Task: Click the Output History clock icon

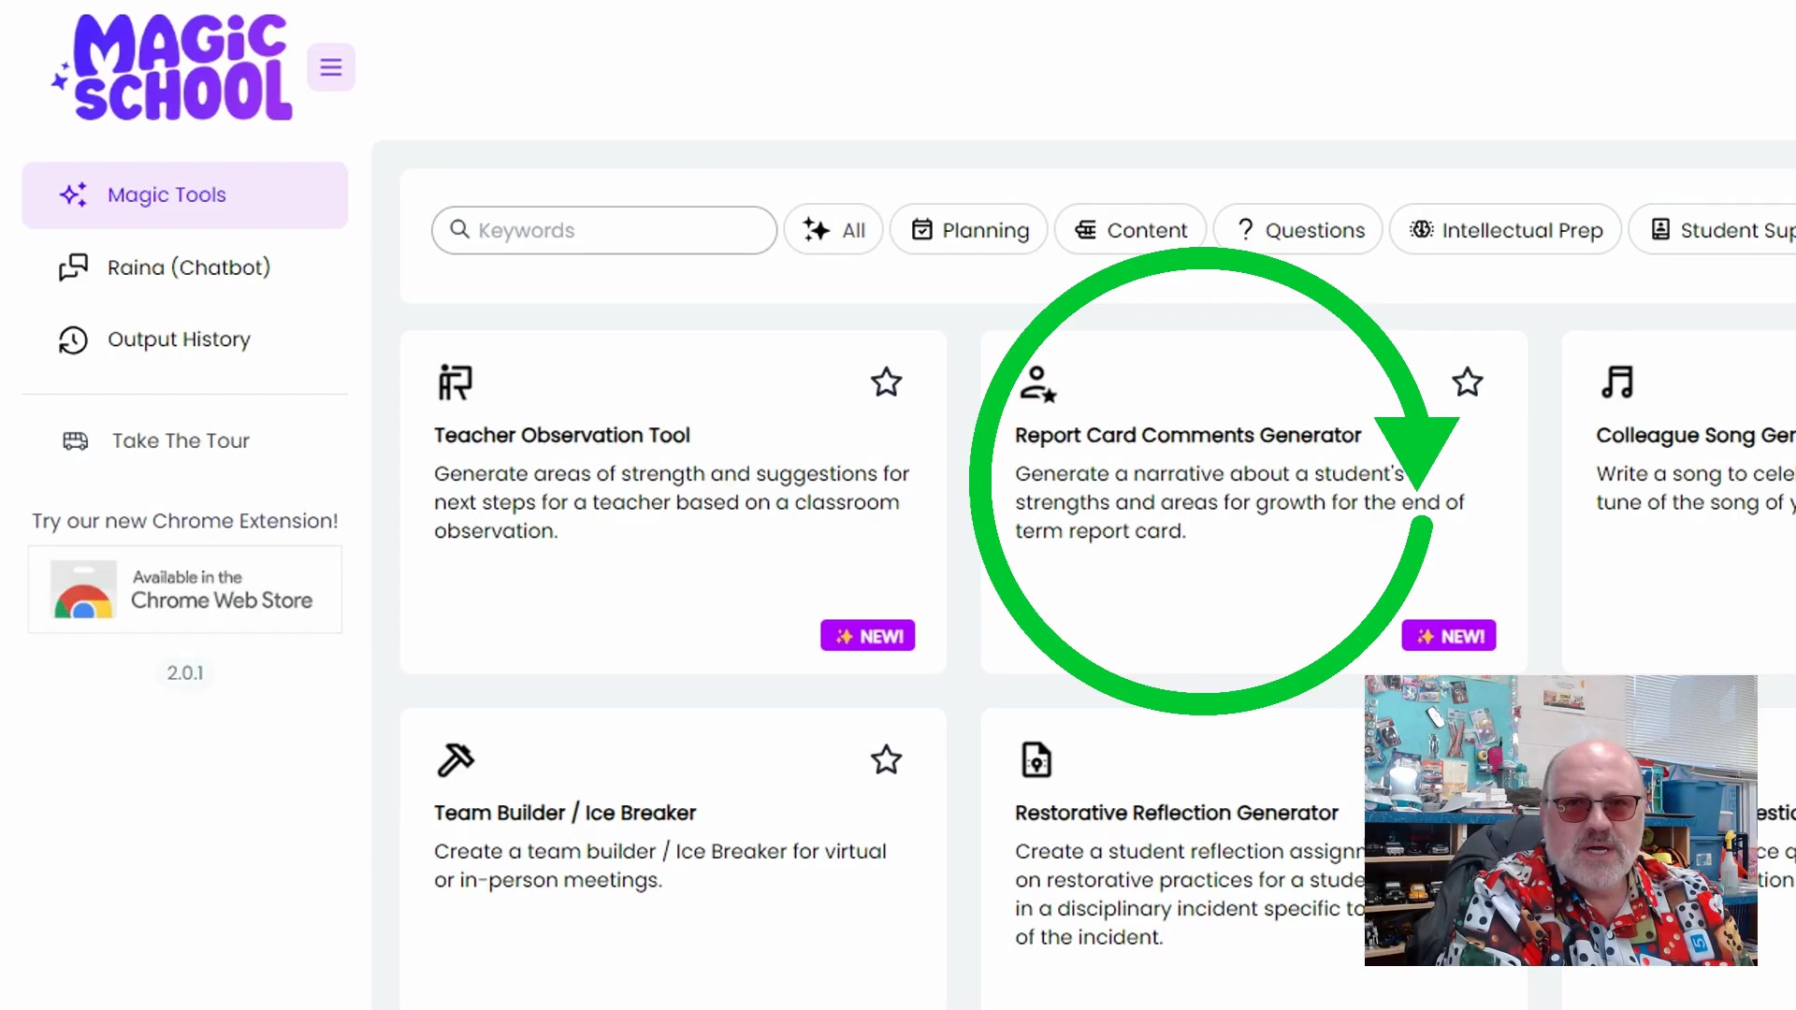Action: 73,339
